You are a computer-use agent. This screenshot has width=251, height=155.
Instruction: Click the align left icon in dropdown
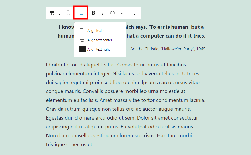(82, 30)
